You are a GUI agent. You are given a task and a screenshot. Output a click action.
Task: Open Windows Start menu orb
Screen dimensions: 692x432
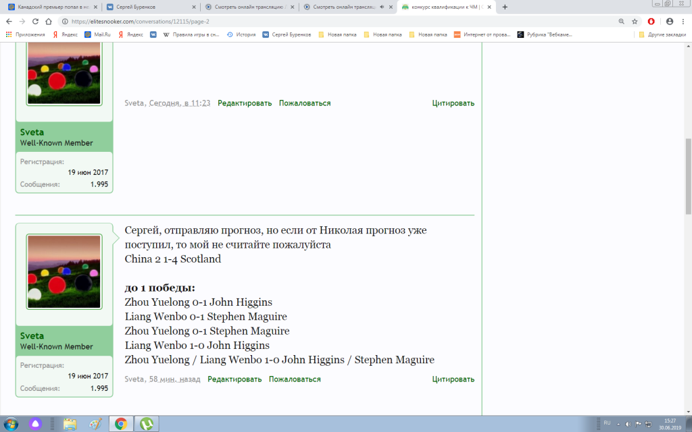pos(9,424)
